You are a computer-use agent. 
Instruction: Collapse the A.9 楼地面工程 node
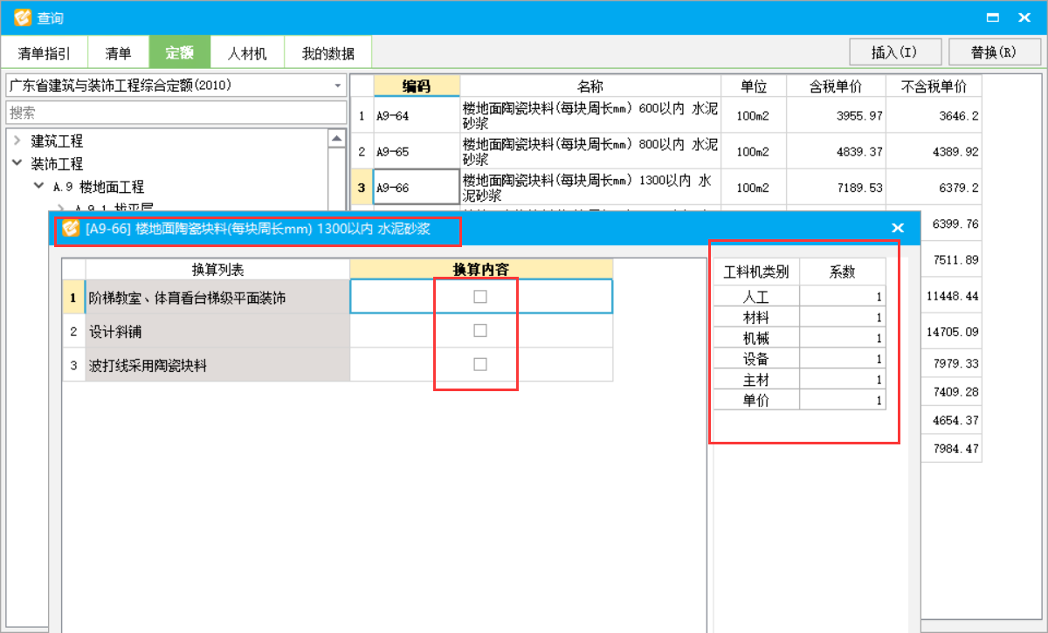[x=38, y=186]
